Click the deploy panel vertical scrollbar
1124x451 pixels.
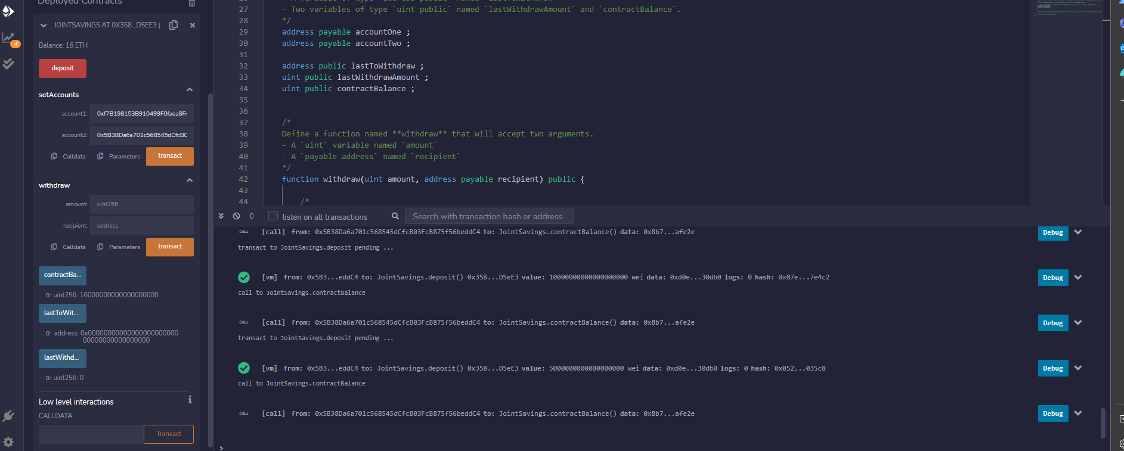tap(210, 269)
